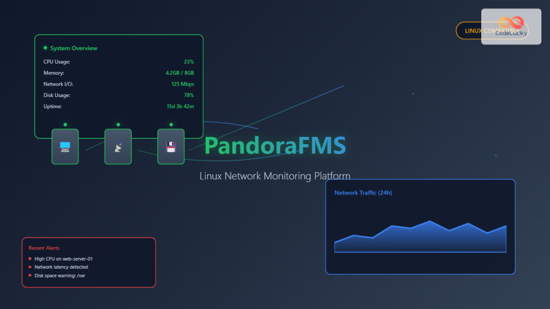Viewport: 550px width, 309px height.
Task: Toggle the Network latency detected alert dot
Action: [29, 267]
